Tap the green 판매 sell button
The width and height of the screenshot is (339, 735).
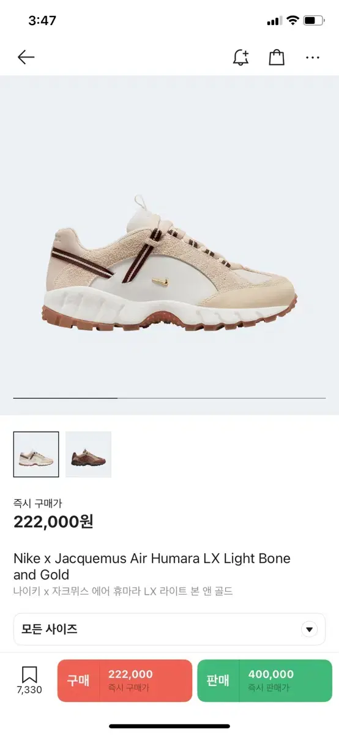264,680
